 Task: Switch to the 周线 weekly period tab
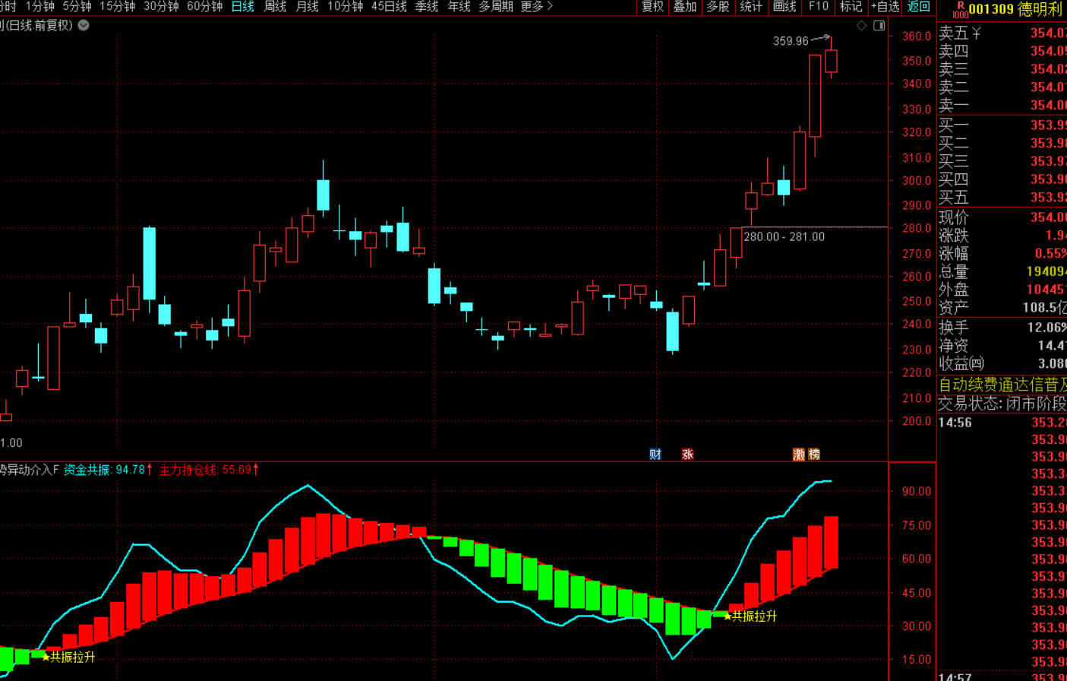275,7
